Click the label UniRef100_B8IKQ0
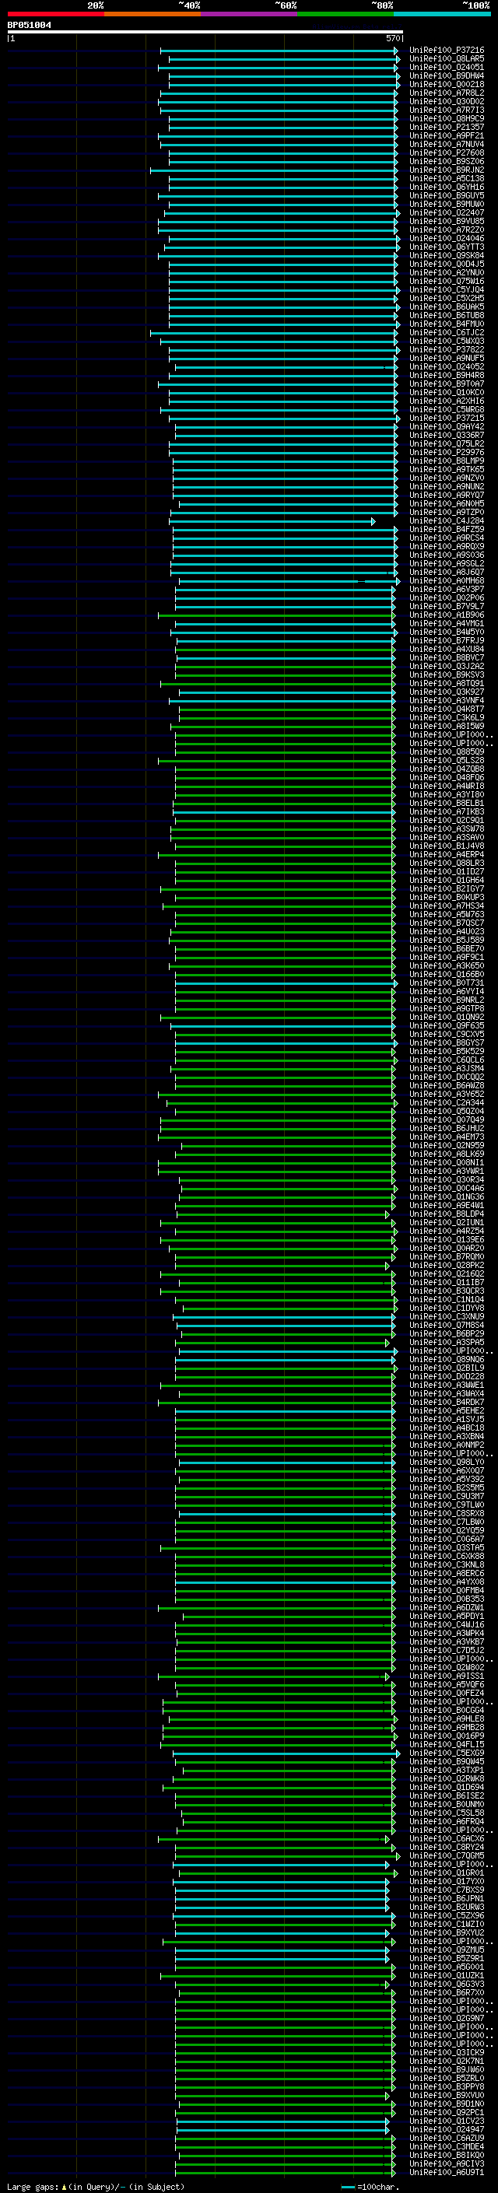 tap(447, 2155)
